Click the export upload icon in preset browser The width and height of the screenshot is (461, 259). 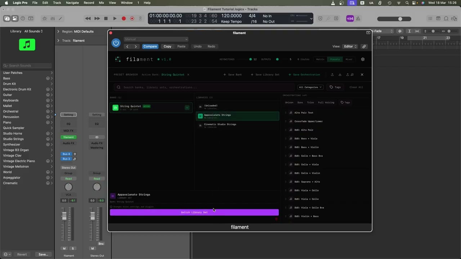(332, 75)
